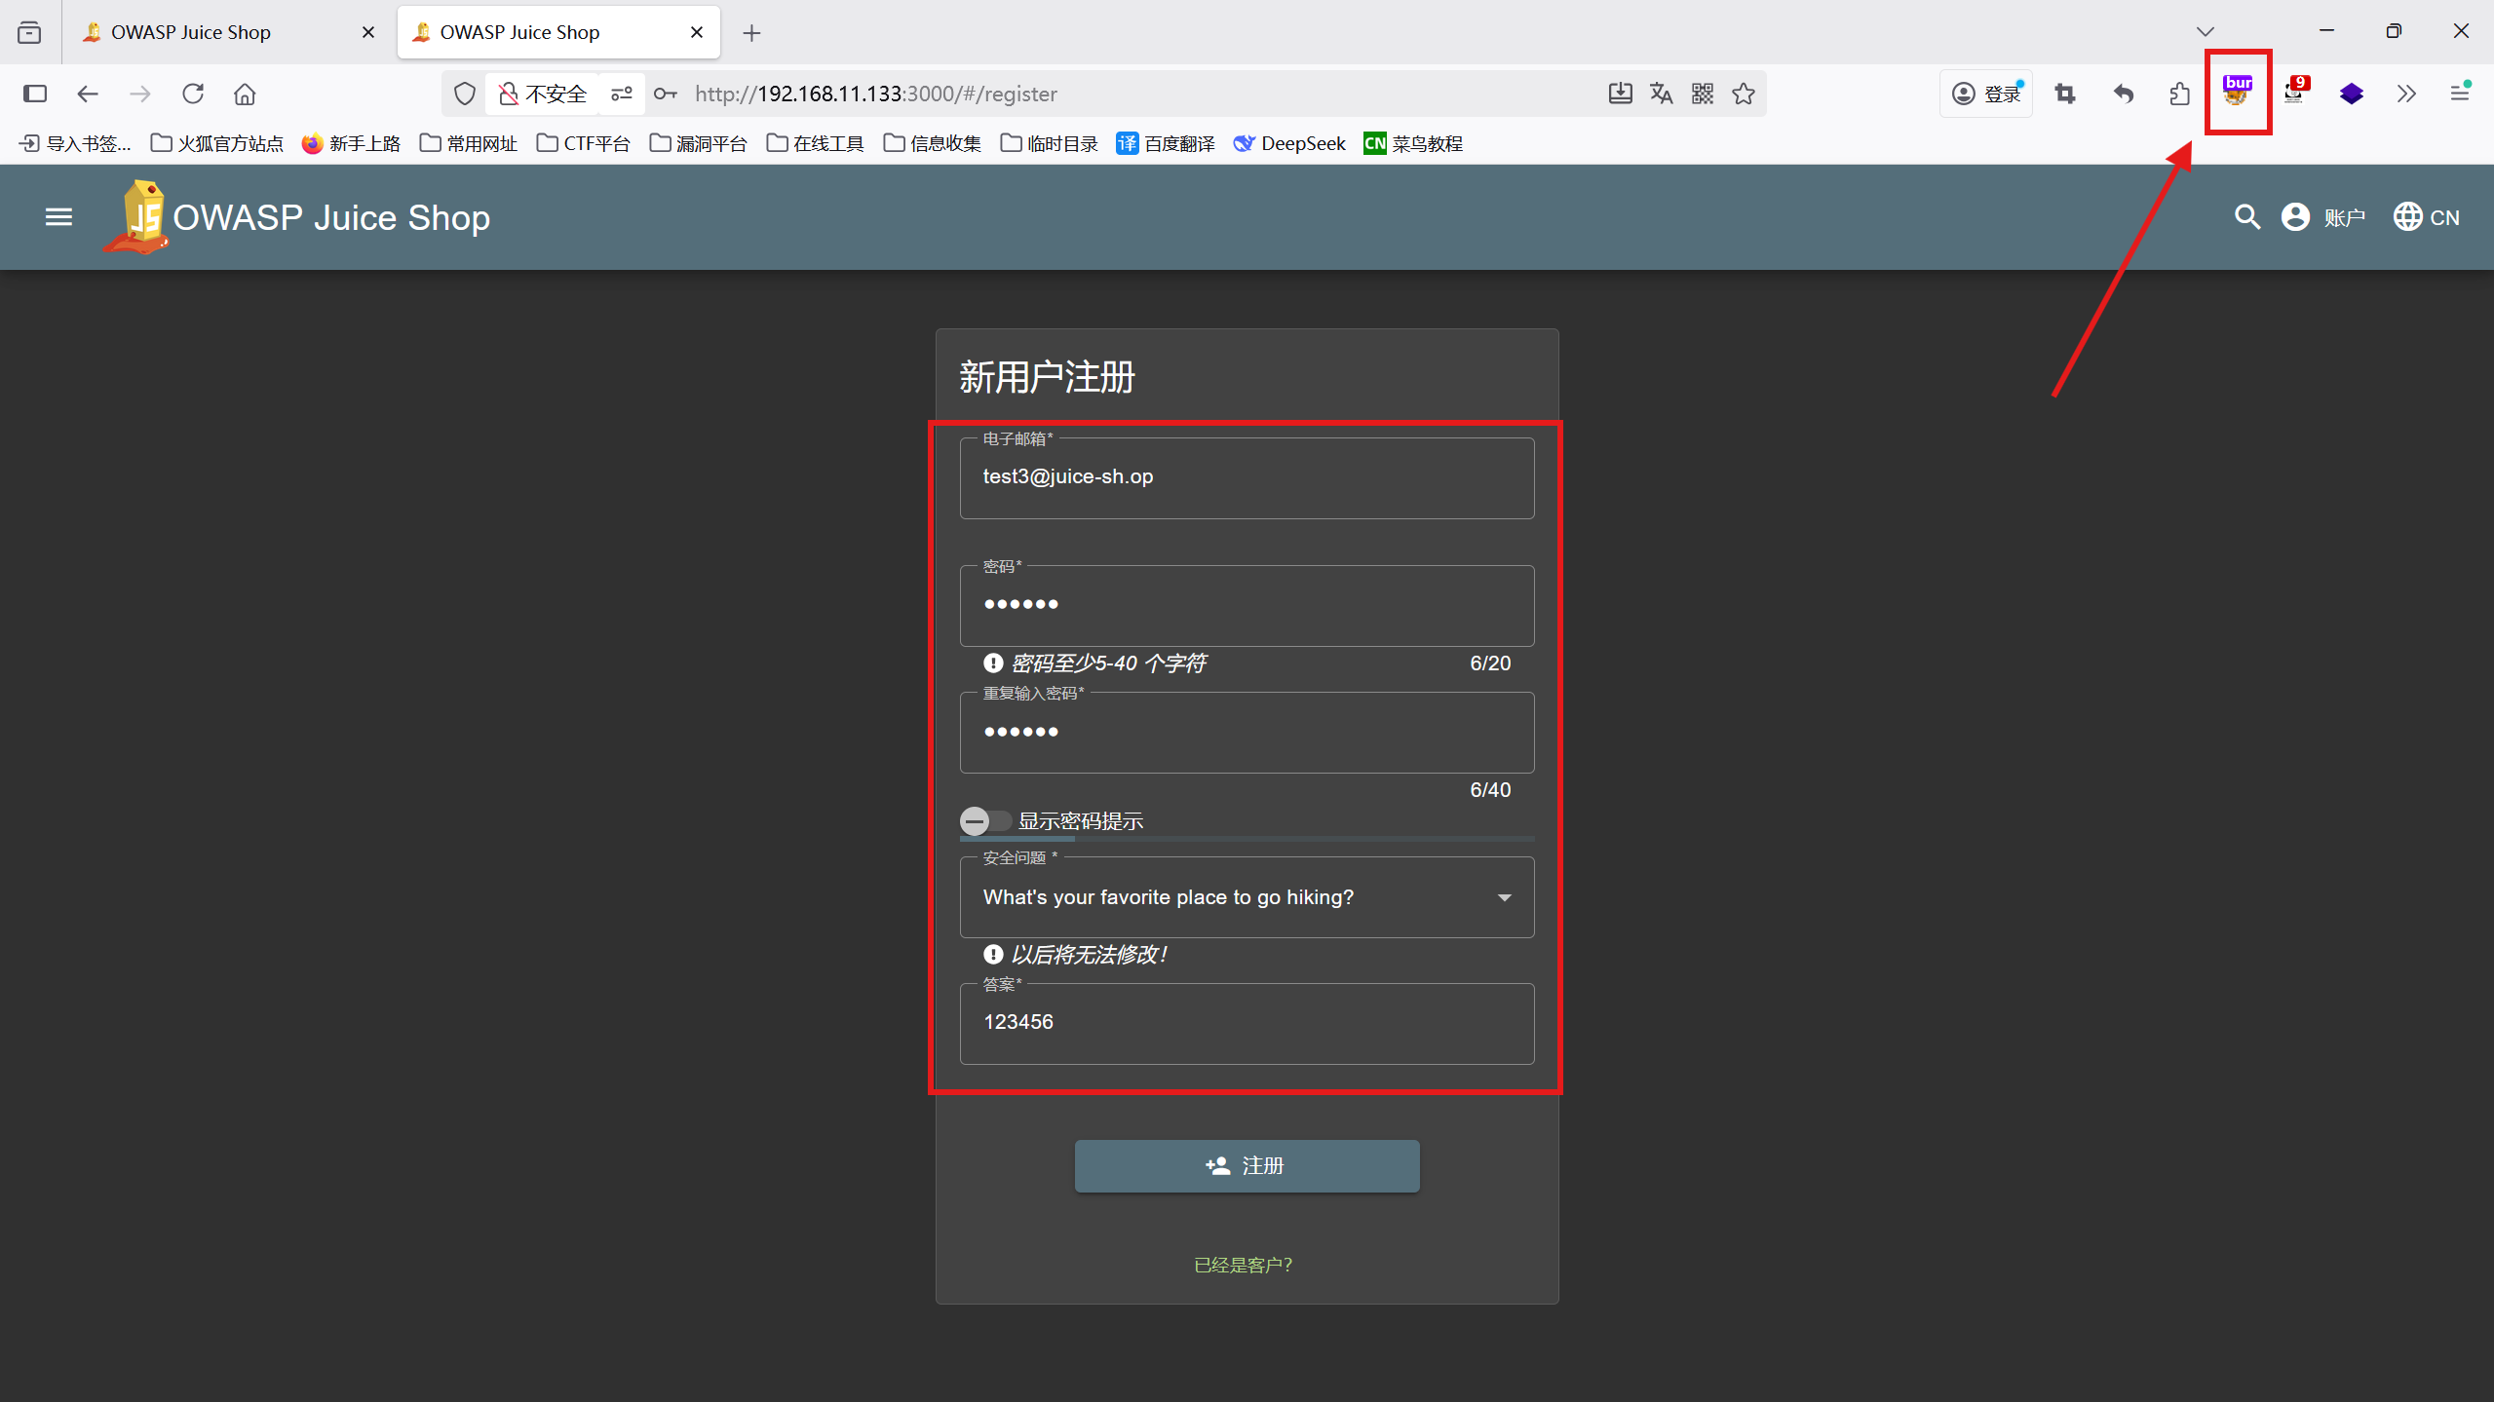This screenshot has width=2494, height=1402.
Task: Click the 注册 register button
Action: pyautogui.click(x=1246, y=1165)
